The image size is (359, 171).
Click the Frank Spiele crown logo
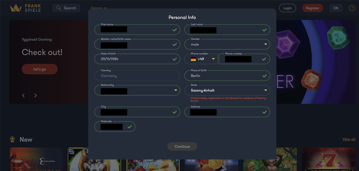pyautogui.click(x=16, y=8)
